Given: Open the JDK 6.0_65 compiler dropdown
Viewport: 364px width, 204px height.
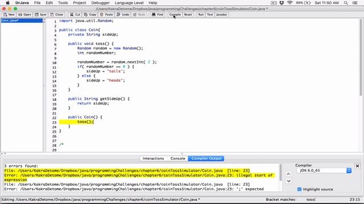Looking at the screenshot, I should point(324,171).
